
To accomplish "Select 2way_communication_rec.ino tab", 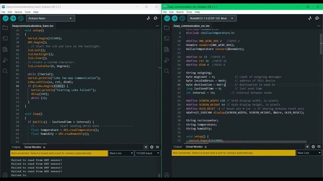I will (191, 26).
